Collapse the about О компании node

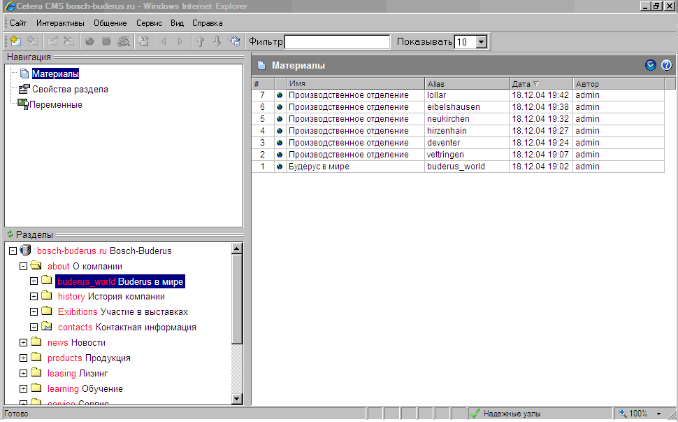click(23, 266)
